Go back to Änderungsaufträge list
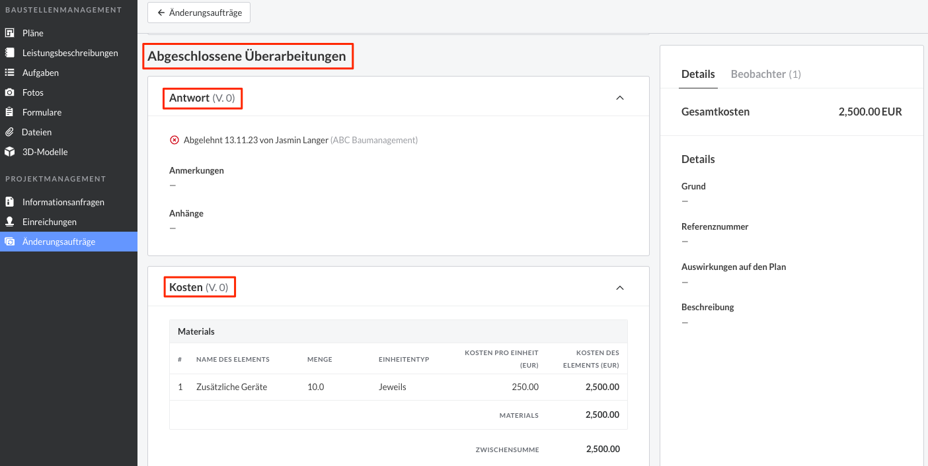Screen dimensions: 928x466 (199, 13)
